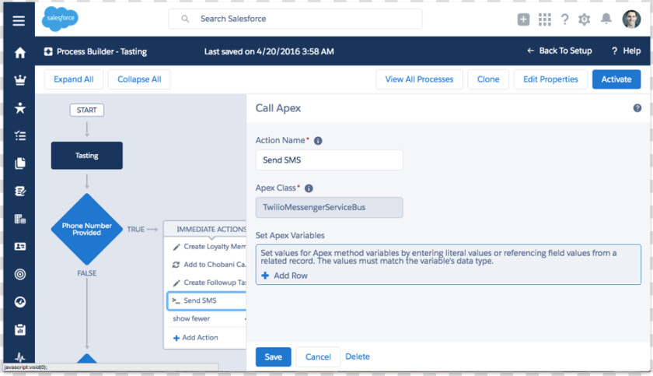
Task: Click the Process Builder icon next to title
Action: tap(48, 51)
